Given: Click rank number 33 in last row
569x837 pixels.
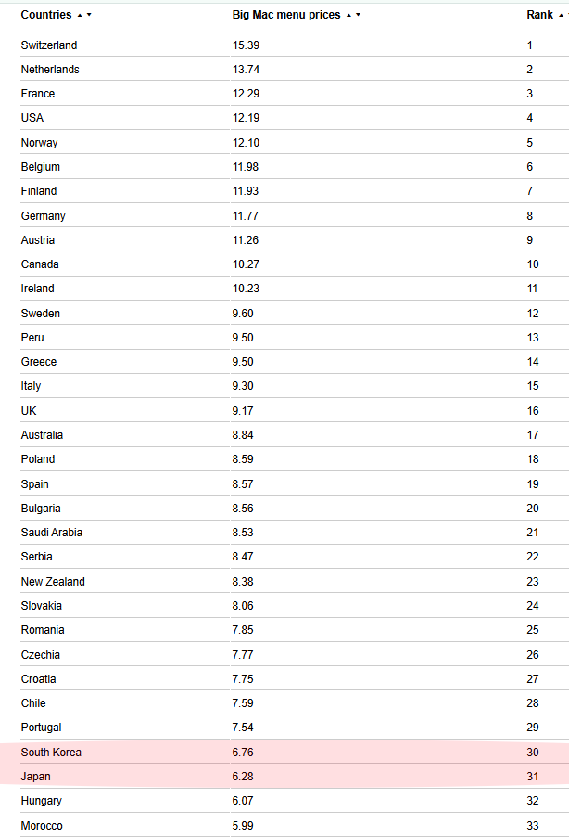Looking at the screenshot, I should 533,825.
